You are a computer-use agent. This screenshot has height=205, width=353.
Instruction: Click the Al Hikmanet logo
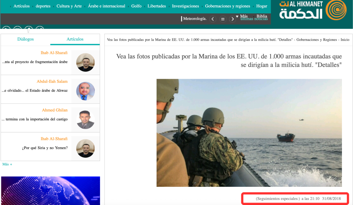point(313,10)
